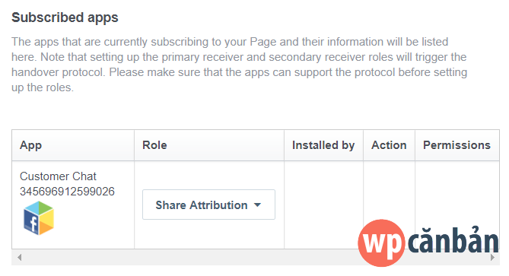
Task: Click the app ID 345696912599026
Action: coord(67,192)
